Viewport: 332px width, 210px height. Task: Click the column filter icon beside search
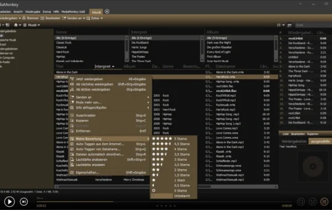289,25
